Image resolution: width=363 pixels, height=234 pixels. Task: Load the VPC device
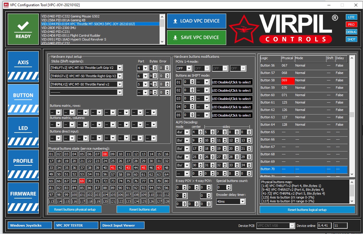[x=197, y=21]
